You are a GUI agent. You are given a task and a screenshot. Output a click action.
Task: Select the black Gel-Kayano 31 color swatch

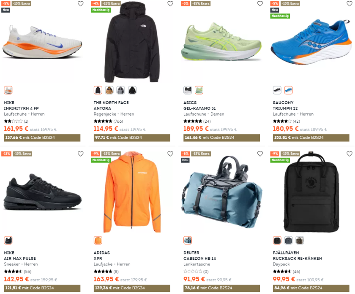coord(188,90)
